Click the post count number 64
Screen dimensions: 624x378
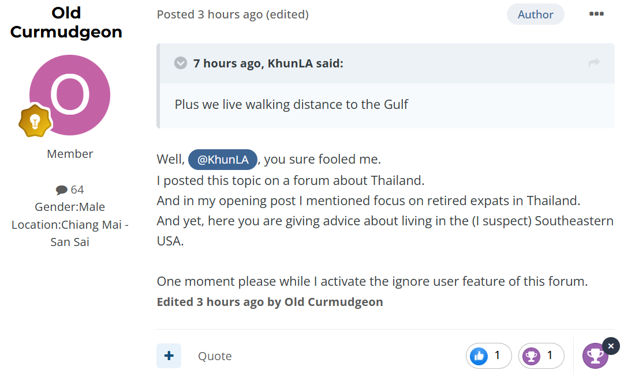point(77,190)
